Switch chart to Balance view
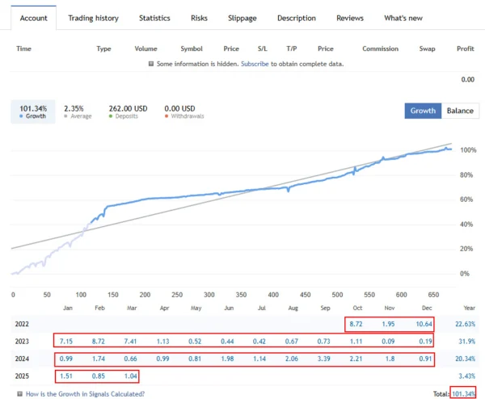 (460, 111)
